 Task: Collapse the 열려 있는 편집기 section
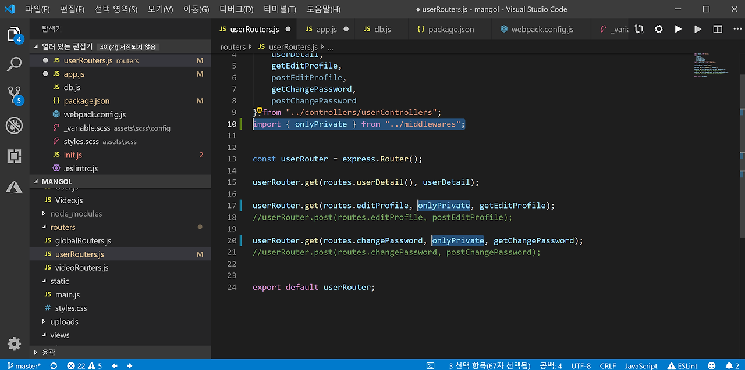click(x=66, y=46)
